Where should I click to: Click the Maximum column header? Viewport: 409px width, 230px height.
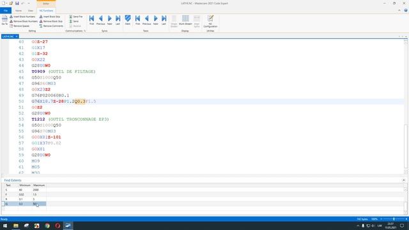pyautogui.click(x=39, y=185)
